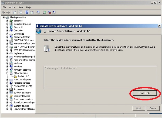Click the Keyboards category icon
Screen dimensions: 162x118
(x=11, y=54)
